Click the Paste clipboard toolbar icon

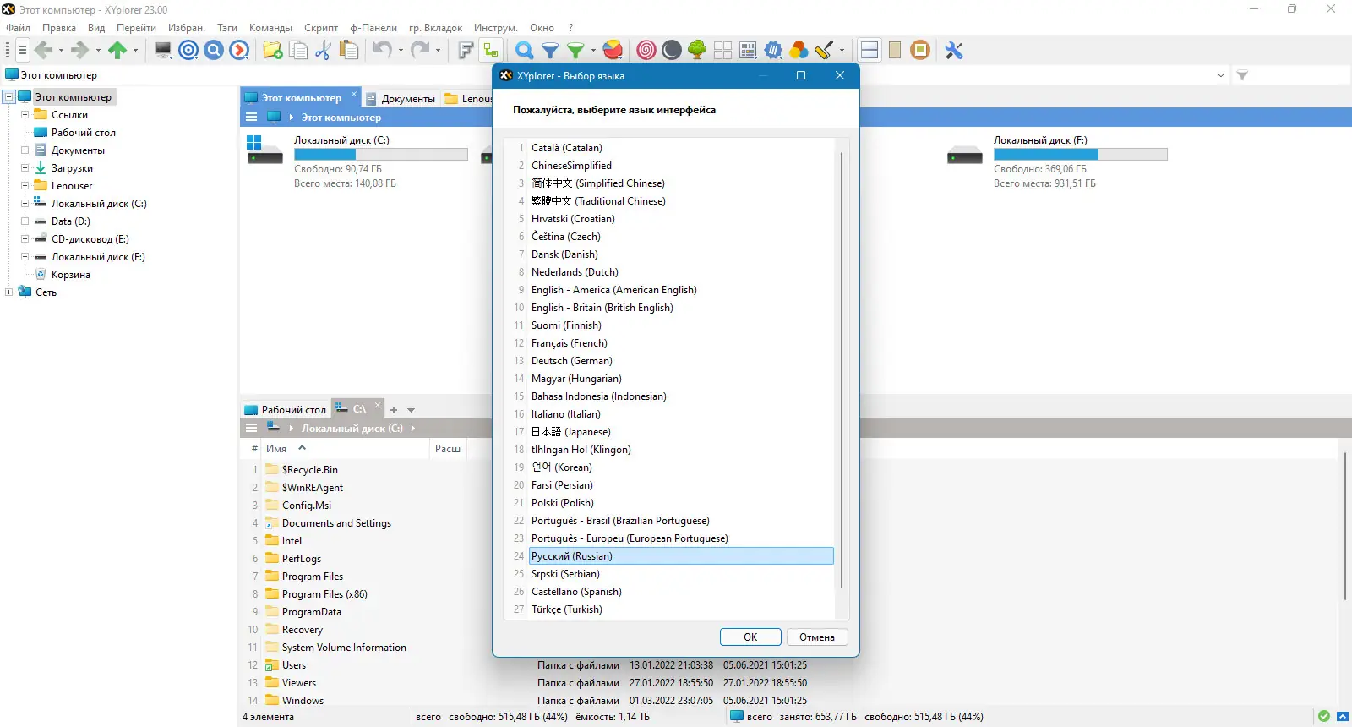click(348, 51)
